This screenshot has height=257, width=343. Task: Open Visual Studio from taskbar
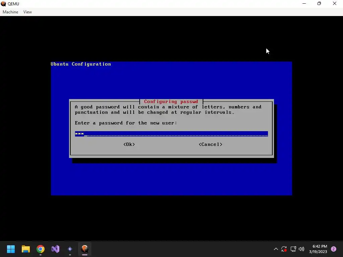click(55, 249)
